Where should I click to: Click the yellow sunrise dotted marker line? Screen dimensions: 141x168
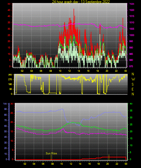(x=51, y=157)
